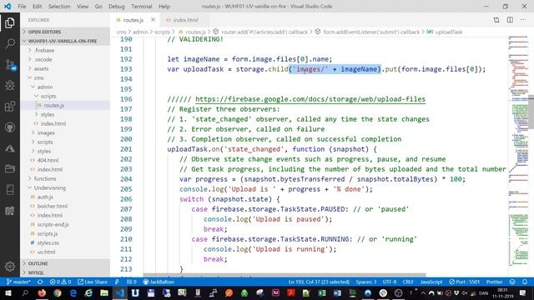This screenshot has height=300, width=534.
Task: Open Firefox from the taskbar
Action: tap(42, 292)
